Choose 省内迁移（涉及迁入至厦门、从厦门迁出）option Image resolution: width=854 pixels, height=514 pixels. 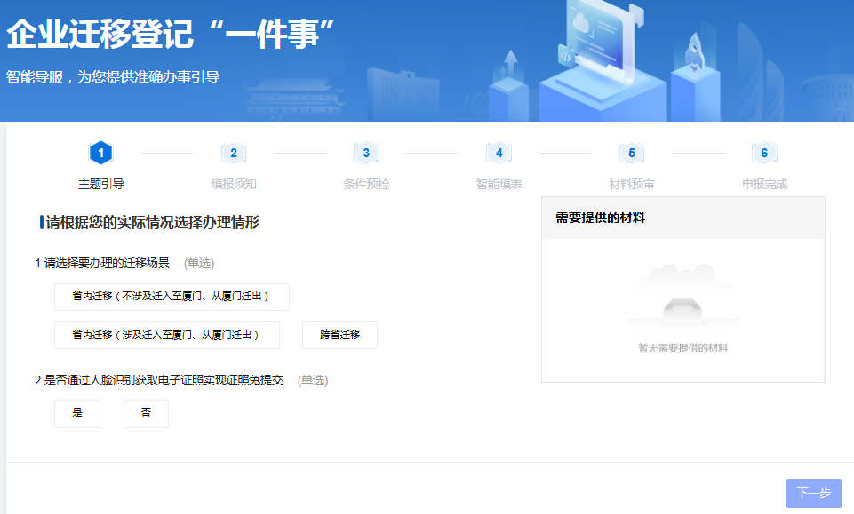click(167, 335)
